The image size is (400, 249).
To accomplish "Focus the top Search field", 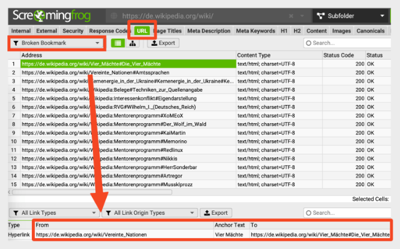I will pyautogui.click(x=347, y=43).
